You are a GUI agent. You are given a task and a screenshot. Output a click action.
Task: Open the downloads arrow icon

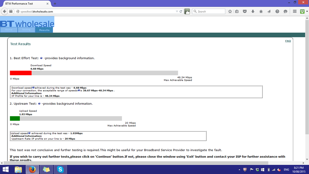(x=253, y=11)
